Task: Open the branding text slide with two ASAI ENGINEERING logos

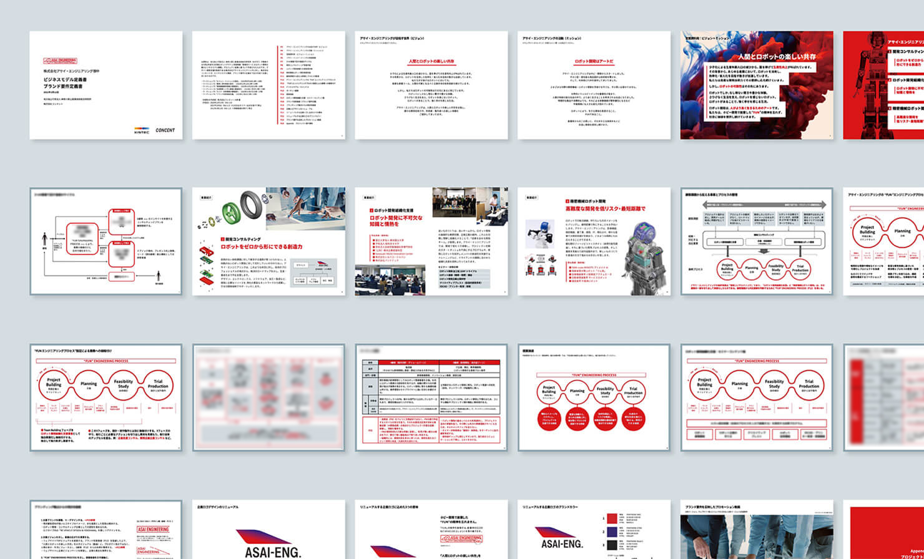Action: [106, 529]
